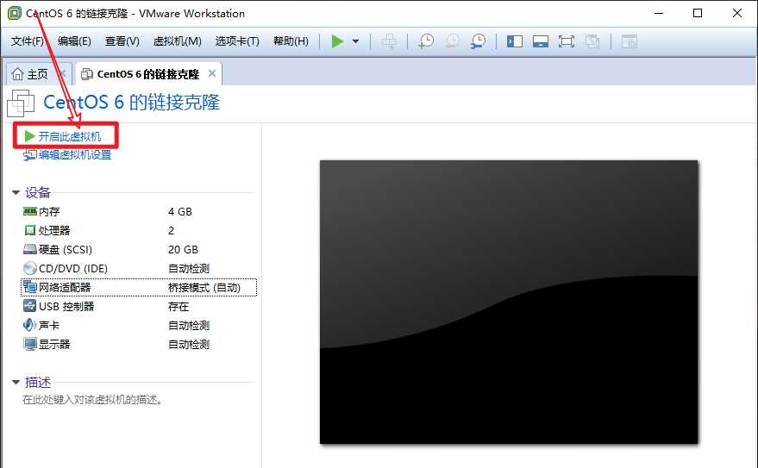This screenshot has width=758, height=468.
Task: Open the snapshot manager toolbar icon
Action: 478,41
